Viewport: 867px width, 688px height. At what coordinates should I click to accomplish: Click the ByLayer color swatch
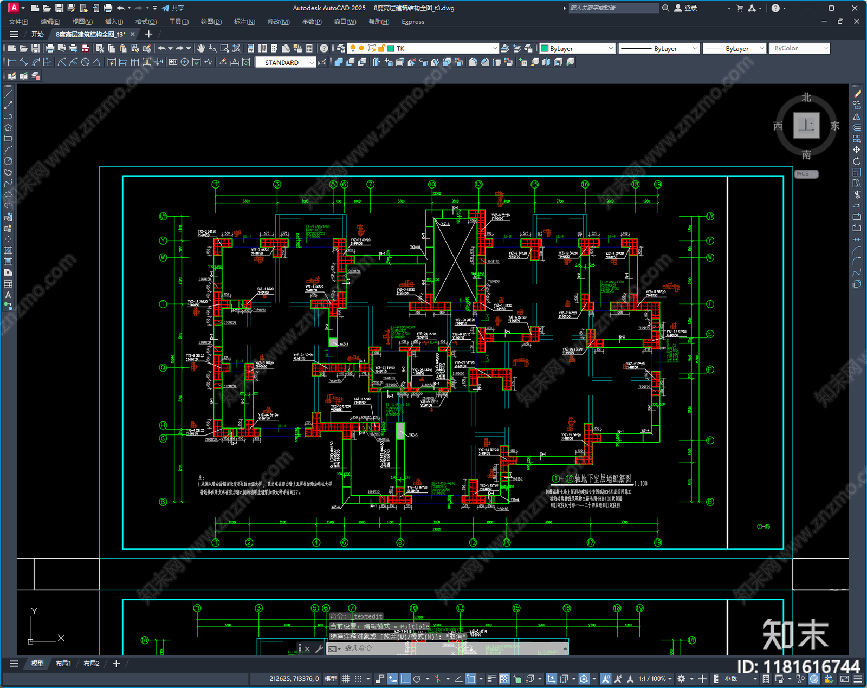pos(545,48)
